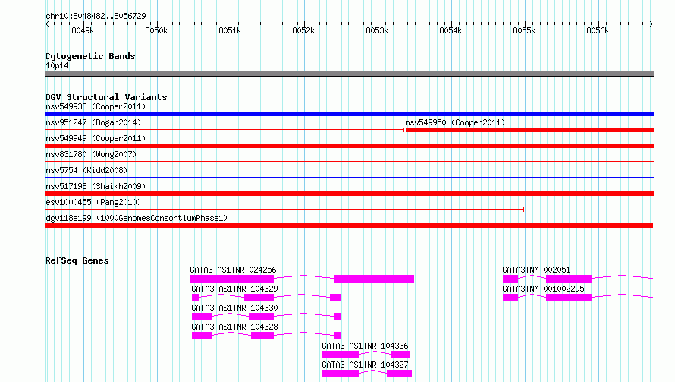The image size is (675, 382).
Task: Click the nsv831780 (Wong2007) label
Action: point(91,154)
